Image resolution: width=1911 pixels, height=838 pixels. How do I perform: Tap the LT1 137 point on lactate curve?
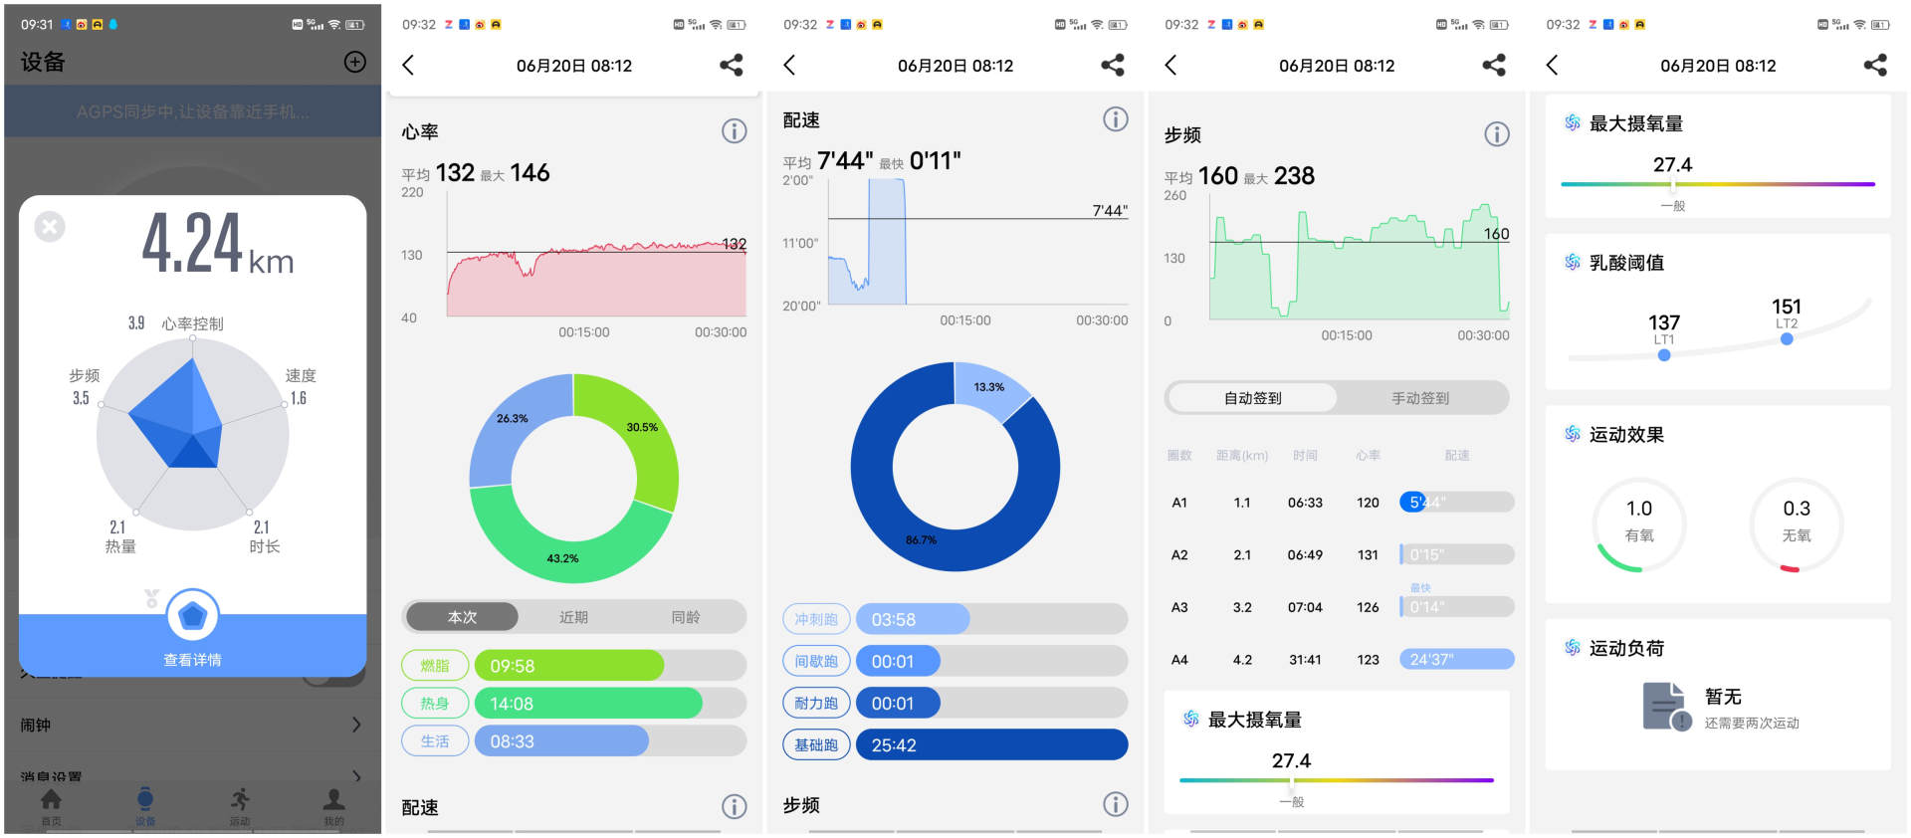pyautogui.click(x=1664, y=354)
